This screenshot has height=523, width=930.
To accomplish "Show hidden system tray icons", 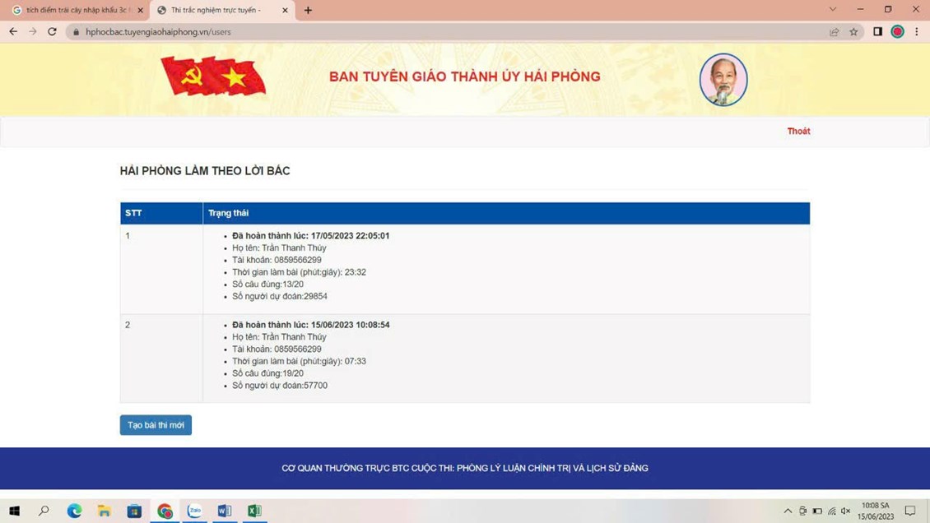I will click(x=788, y=511).
